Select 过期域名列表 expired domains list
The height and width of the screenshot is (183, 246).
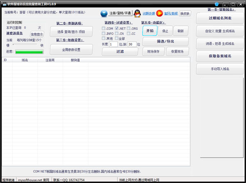(x=220, y=18)
